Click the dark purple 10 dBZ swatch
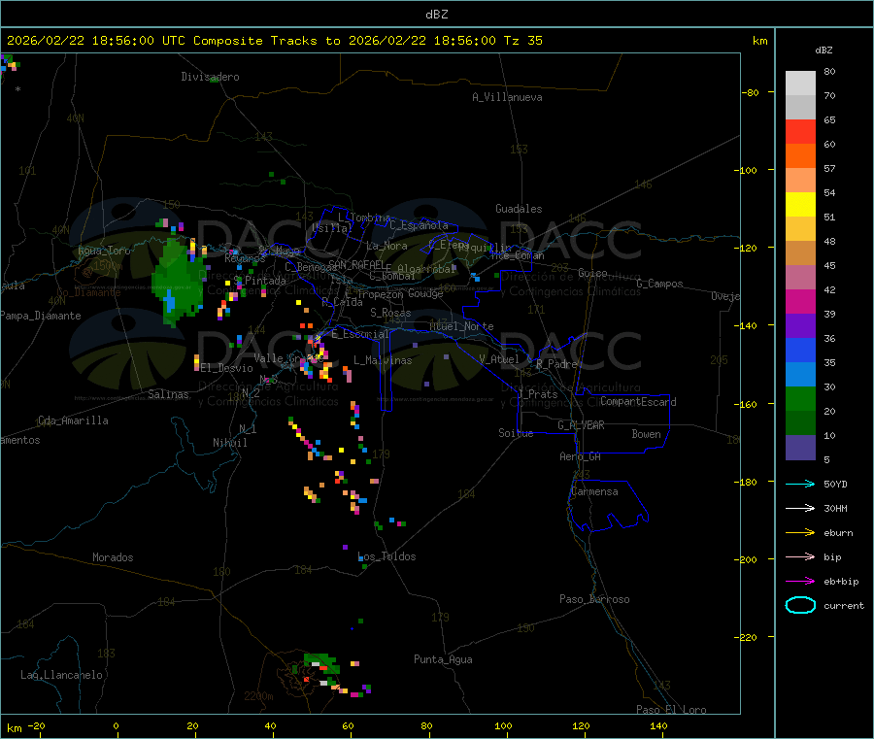The height and width of the screenshot is (739, 874). tap(800, 448)
